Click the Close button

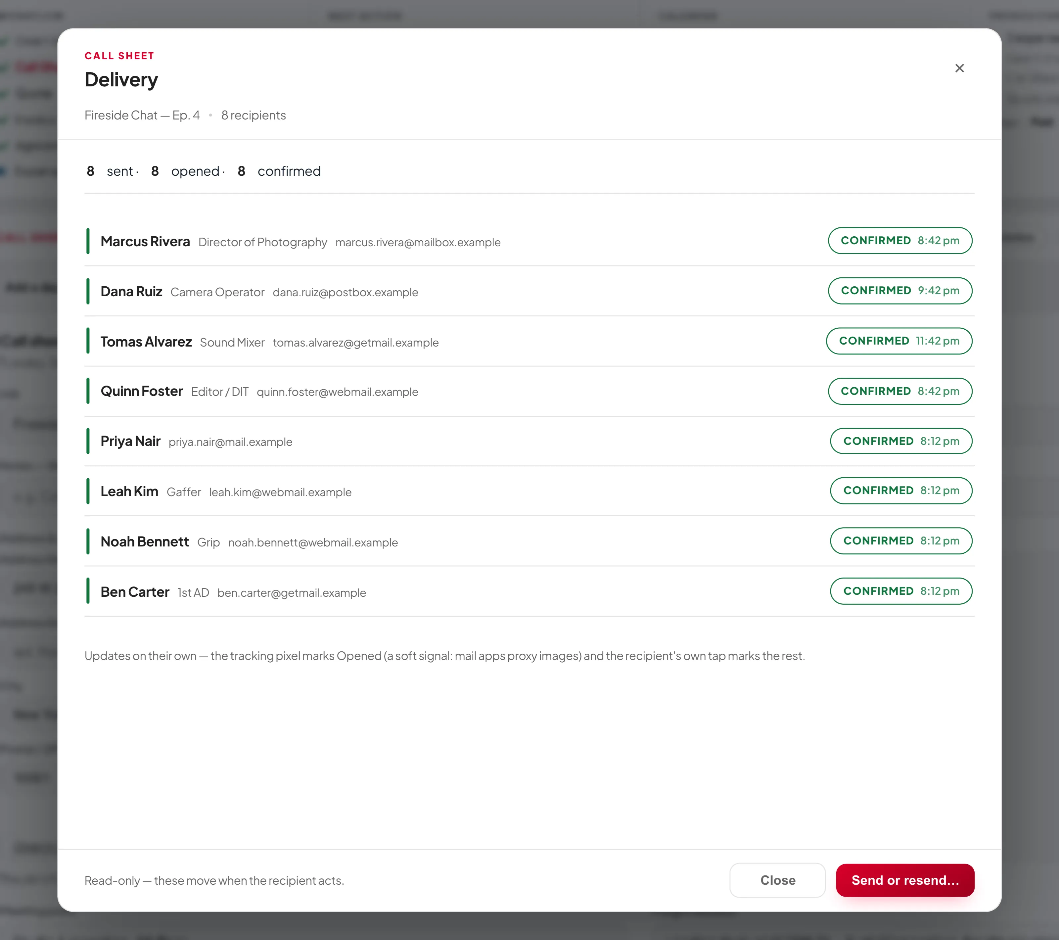tap(777, 880)
